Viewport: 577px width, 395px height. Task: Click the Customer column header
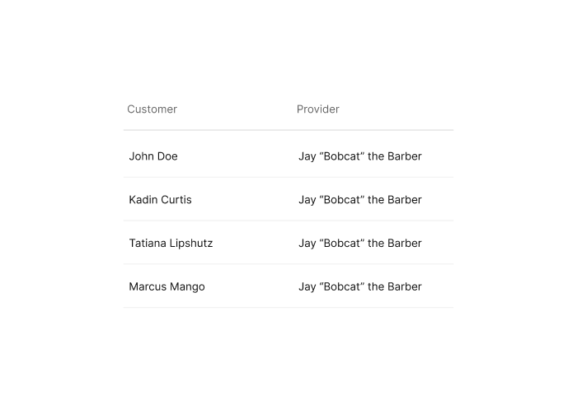pyautogui.click(x=152, y=109)
